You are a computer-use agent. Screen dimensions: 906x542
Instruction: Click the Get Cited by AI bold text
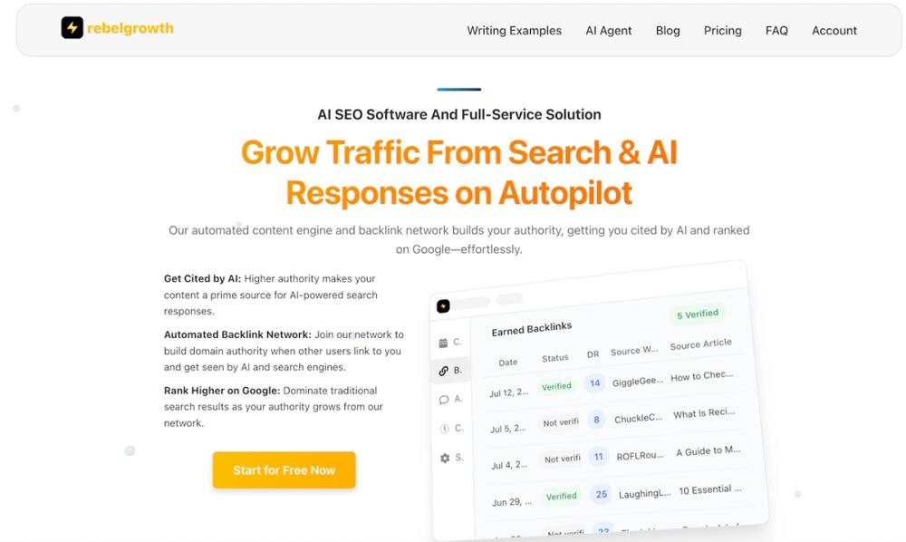coord(202,278)
